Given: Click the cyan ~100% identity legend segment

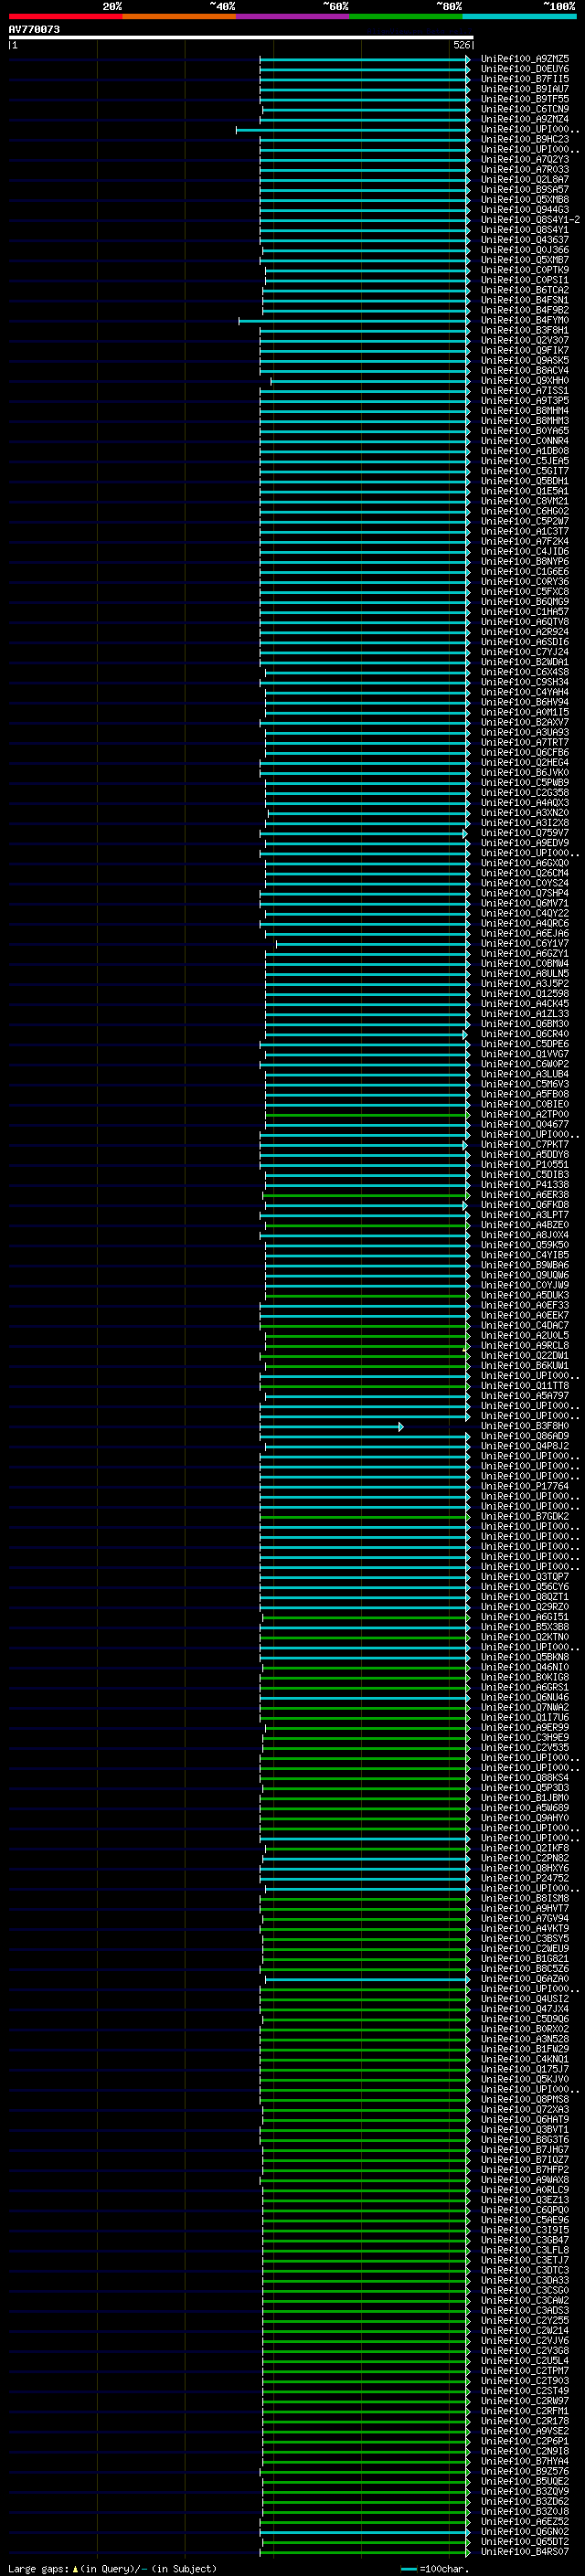Looking at the screenshot, I should click(x=520, y=16).
